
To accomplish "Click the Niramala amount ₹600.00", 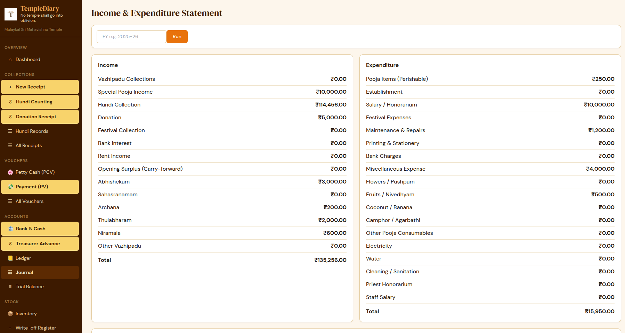I will coord(335,233).
